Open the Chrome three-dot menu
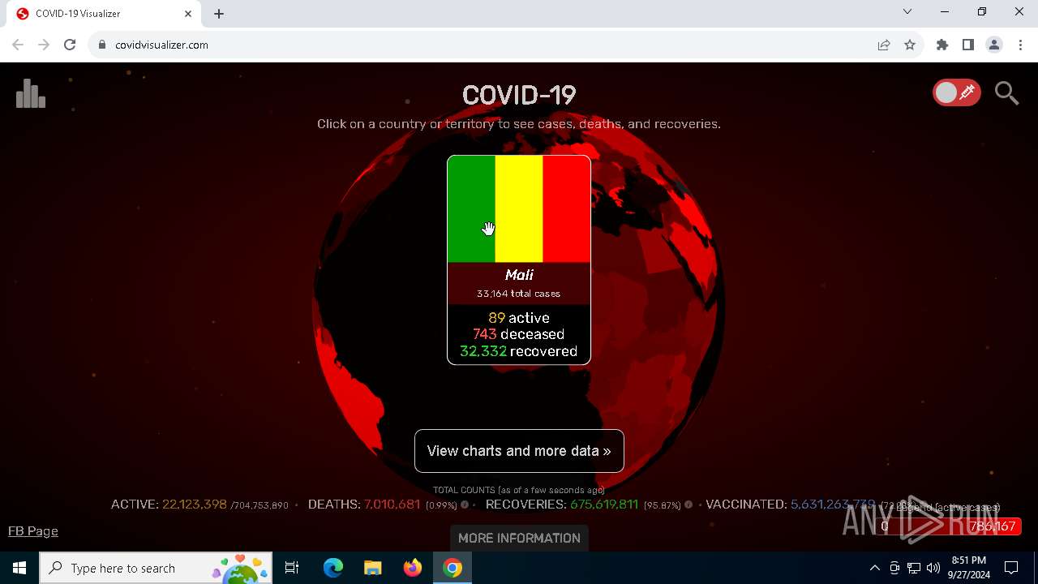Viewport: 1038px width, 584px height. point(1020,45)
